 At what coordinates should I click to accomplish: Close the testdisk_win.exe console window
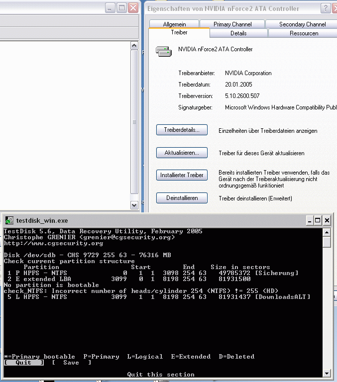point(327,221)
